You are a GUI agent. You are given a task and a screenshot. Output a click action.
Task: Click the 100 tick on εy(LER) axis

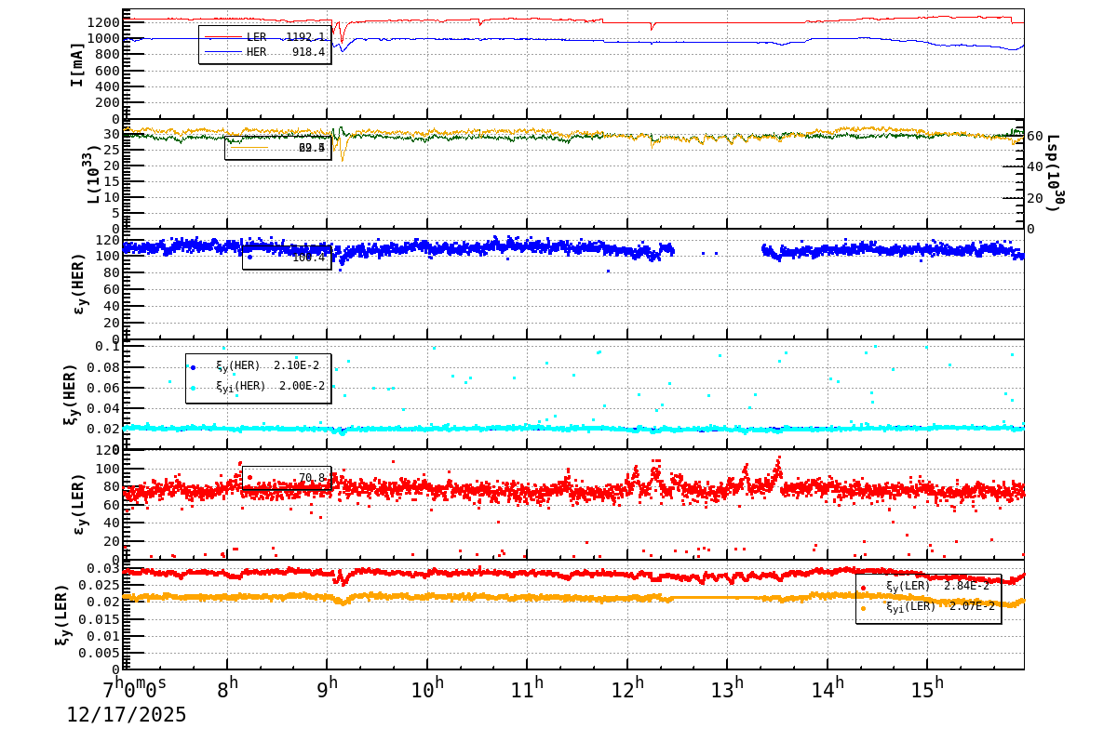106,469
